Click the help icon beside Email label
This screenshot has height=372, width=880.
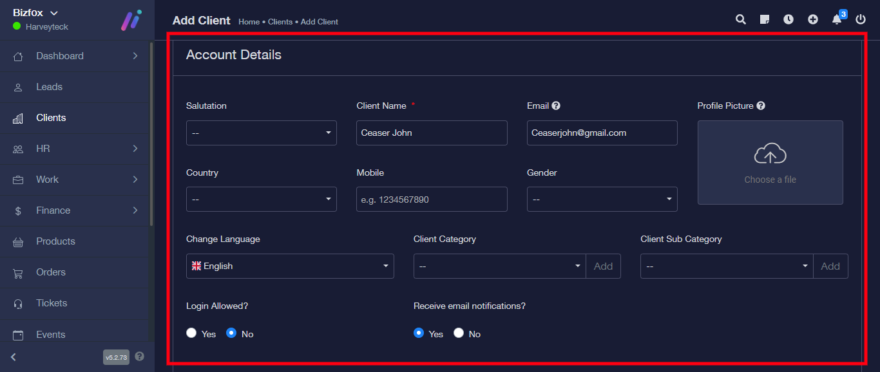pos(556,106)
